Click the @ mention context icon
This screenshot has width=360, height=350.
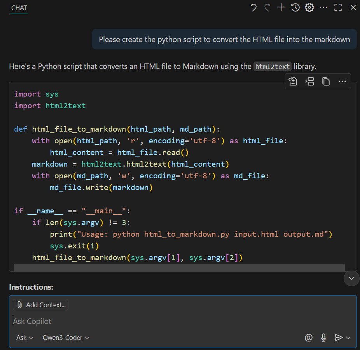[308, 338]
